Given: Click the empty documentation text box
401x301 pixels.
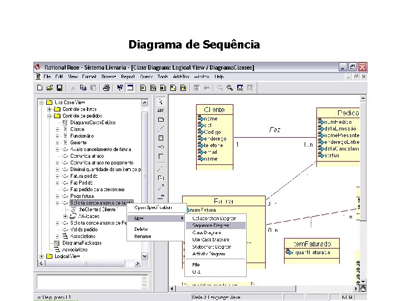Looking at the screenshot, I should click(89, 282).
